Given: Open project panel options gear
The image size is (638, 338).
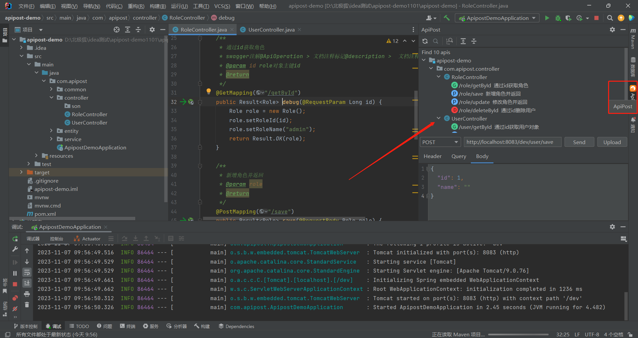Looking at the screenshot, I should pyautogui.click(x=152, y=30).
